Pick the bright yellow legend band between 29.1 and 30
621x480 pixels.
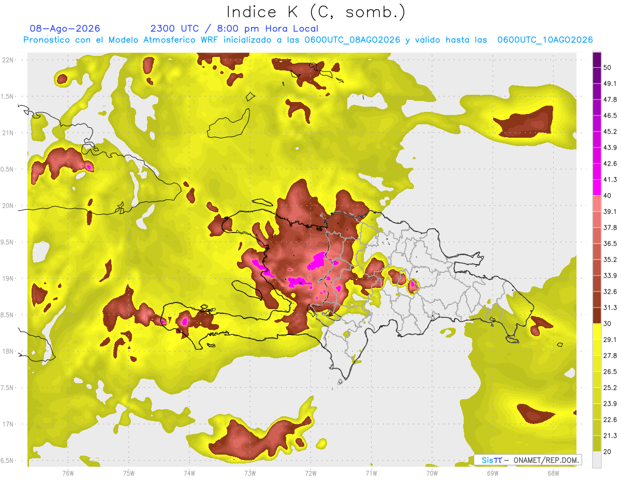coord(597,331)
